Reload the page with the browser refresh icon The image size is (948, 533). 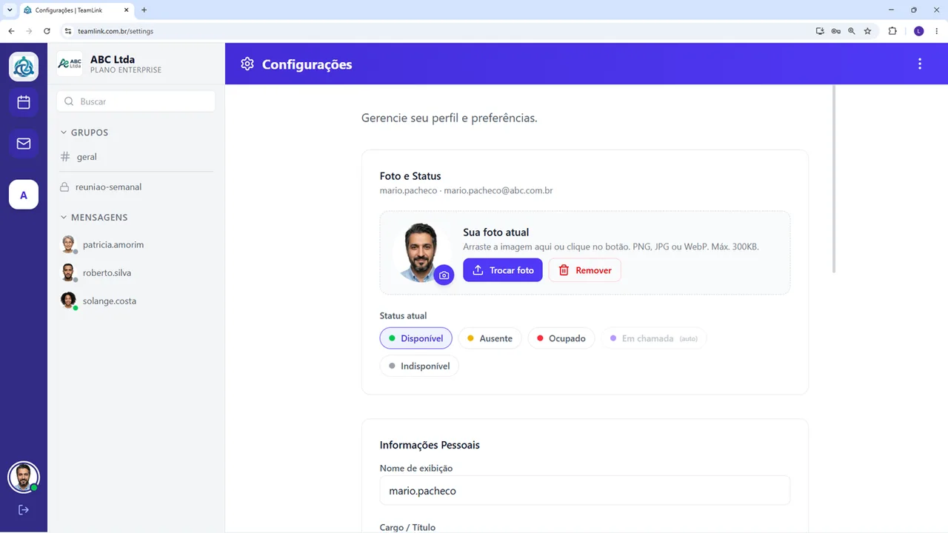(47, 31)
